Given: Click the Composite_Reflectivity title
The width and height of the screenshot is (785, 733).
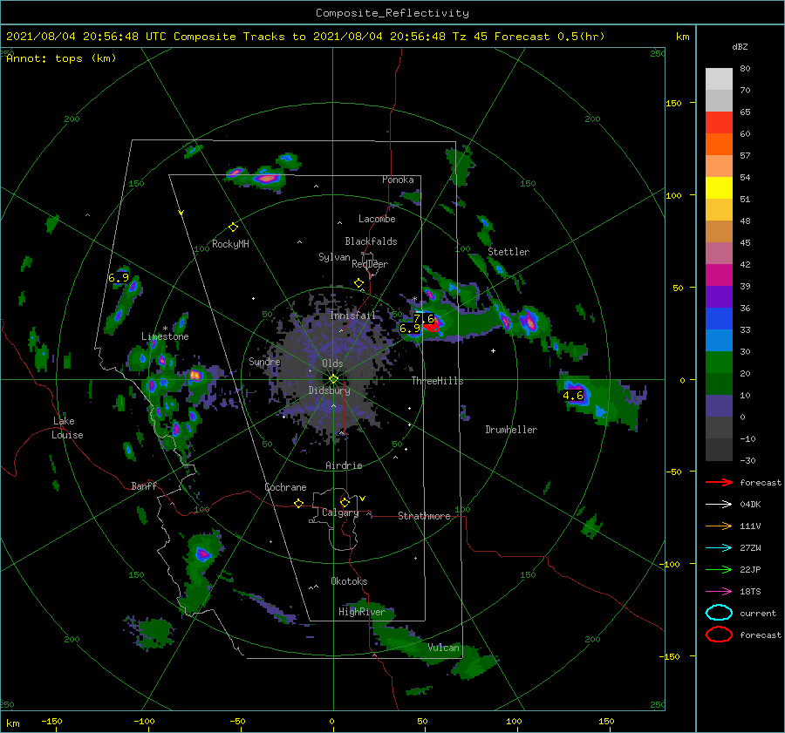Looking at the screenshot, I should point(392,13).
